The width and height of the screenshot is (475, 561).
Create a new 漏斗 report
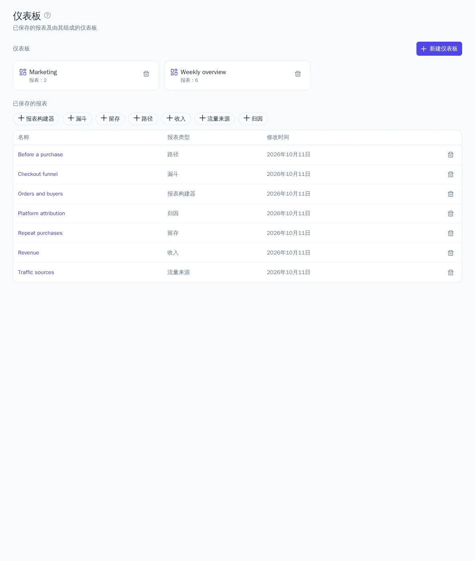coord(77,119)
